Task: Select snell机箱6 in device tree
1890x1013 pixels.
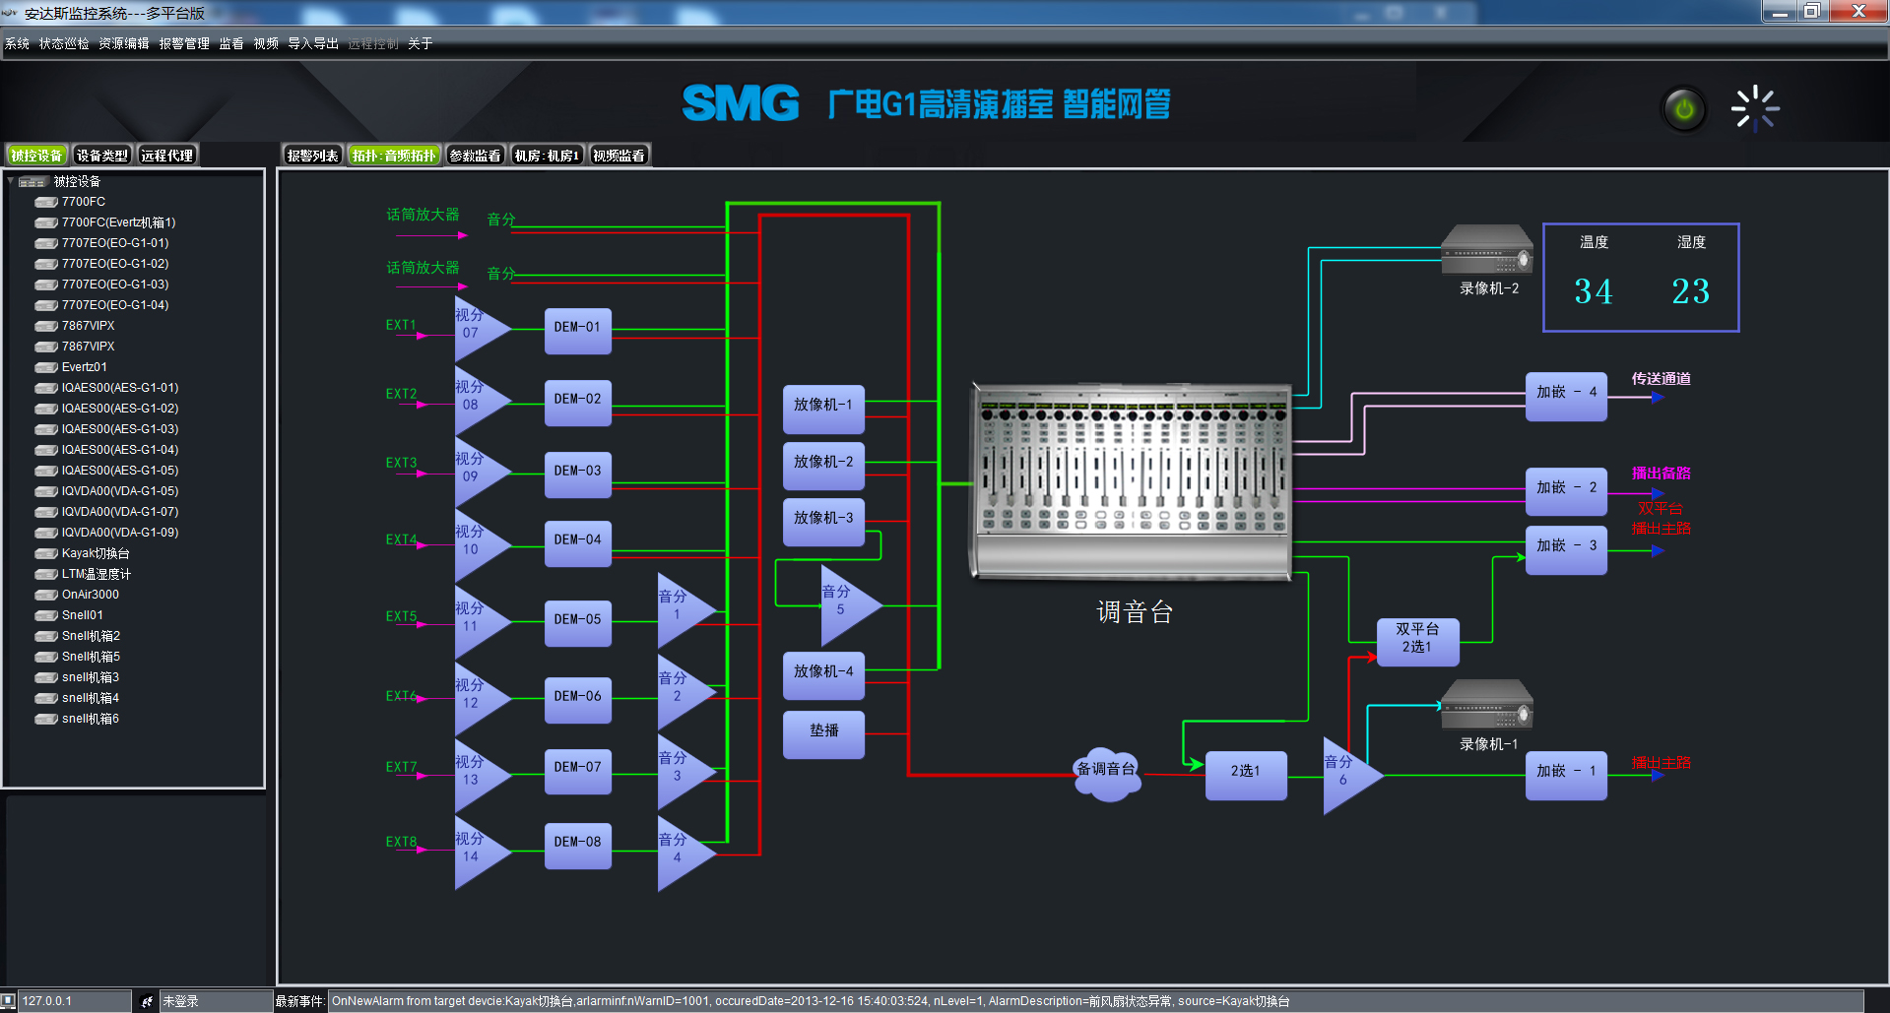Action: 91,719
